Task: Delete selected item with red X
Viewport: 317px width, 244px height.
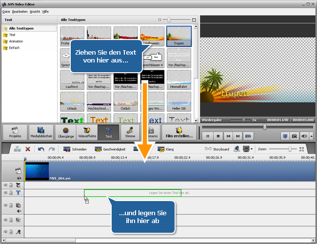Action: coord(28,149)
